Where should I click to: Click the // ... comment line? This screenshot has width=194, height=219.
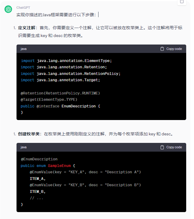[36, 198]
